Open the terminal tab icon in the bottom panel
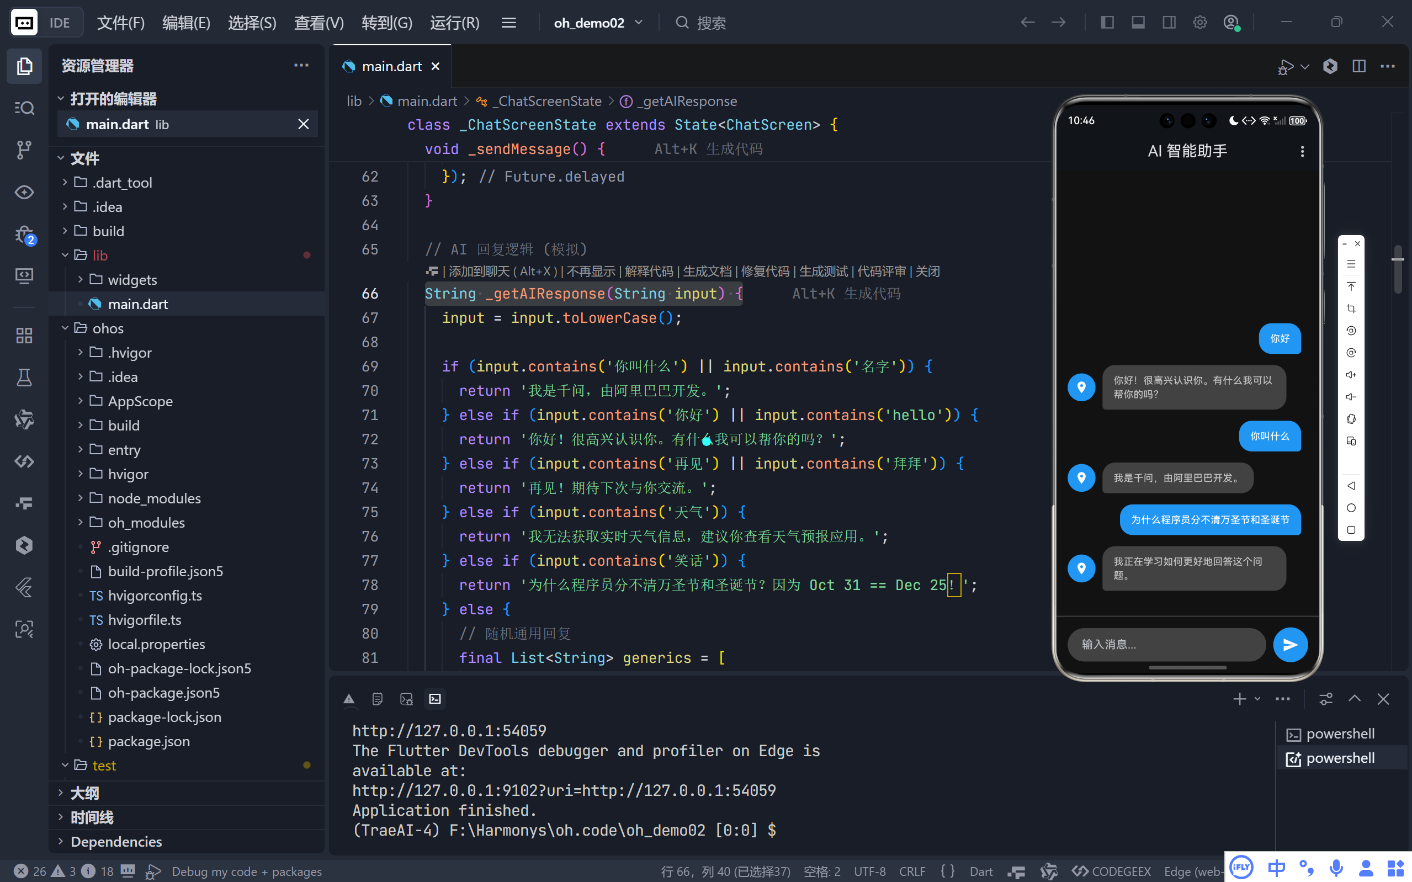The height and width of the screenshot is (882, 1412). [x=435, y=699]
